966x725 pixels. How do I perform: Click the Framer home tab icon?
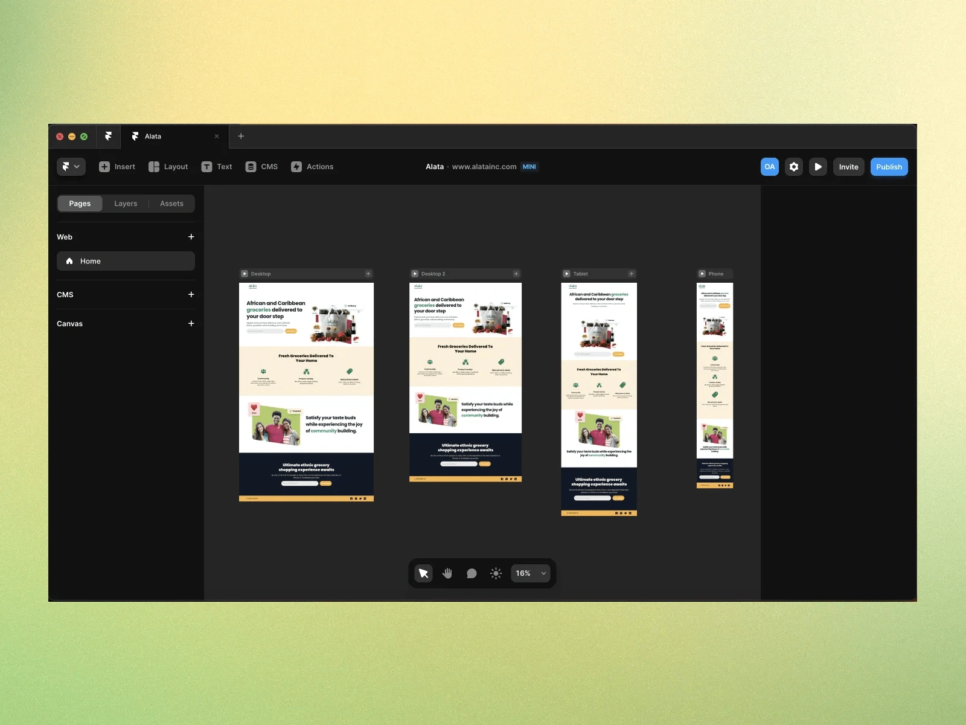tap(108, 136)
